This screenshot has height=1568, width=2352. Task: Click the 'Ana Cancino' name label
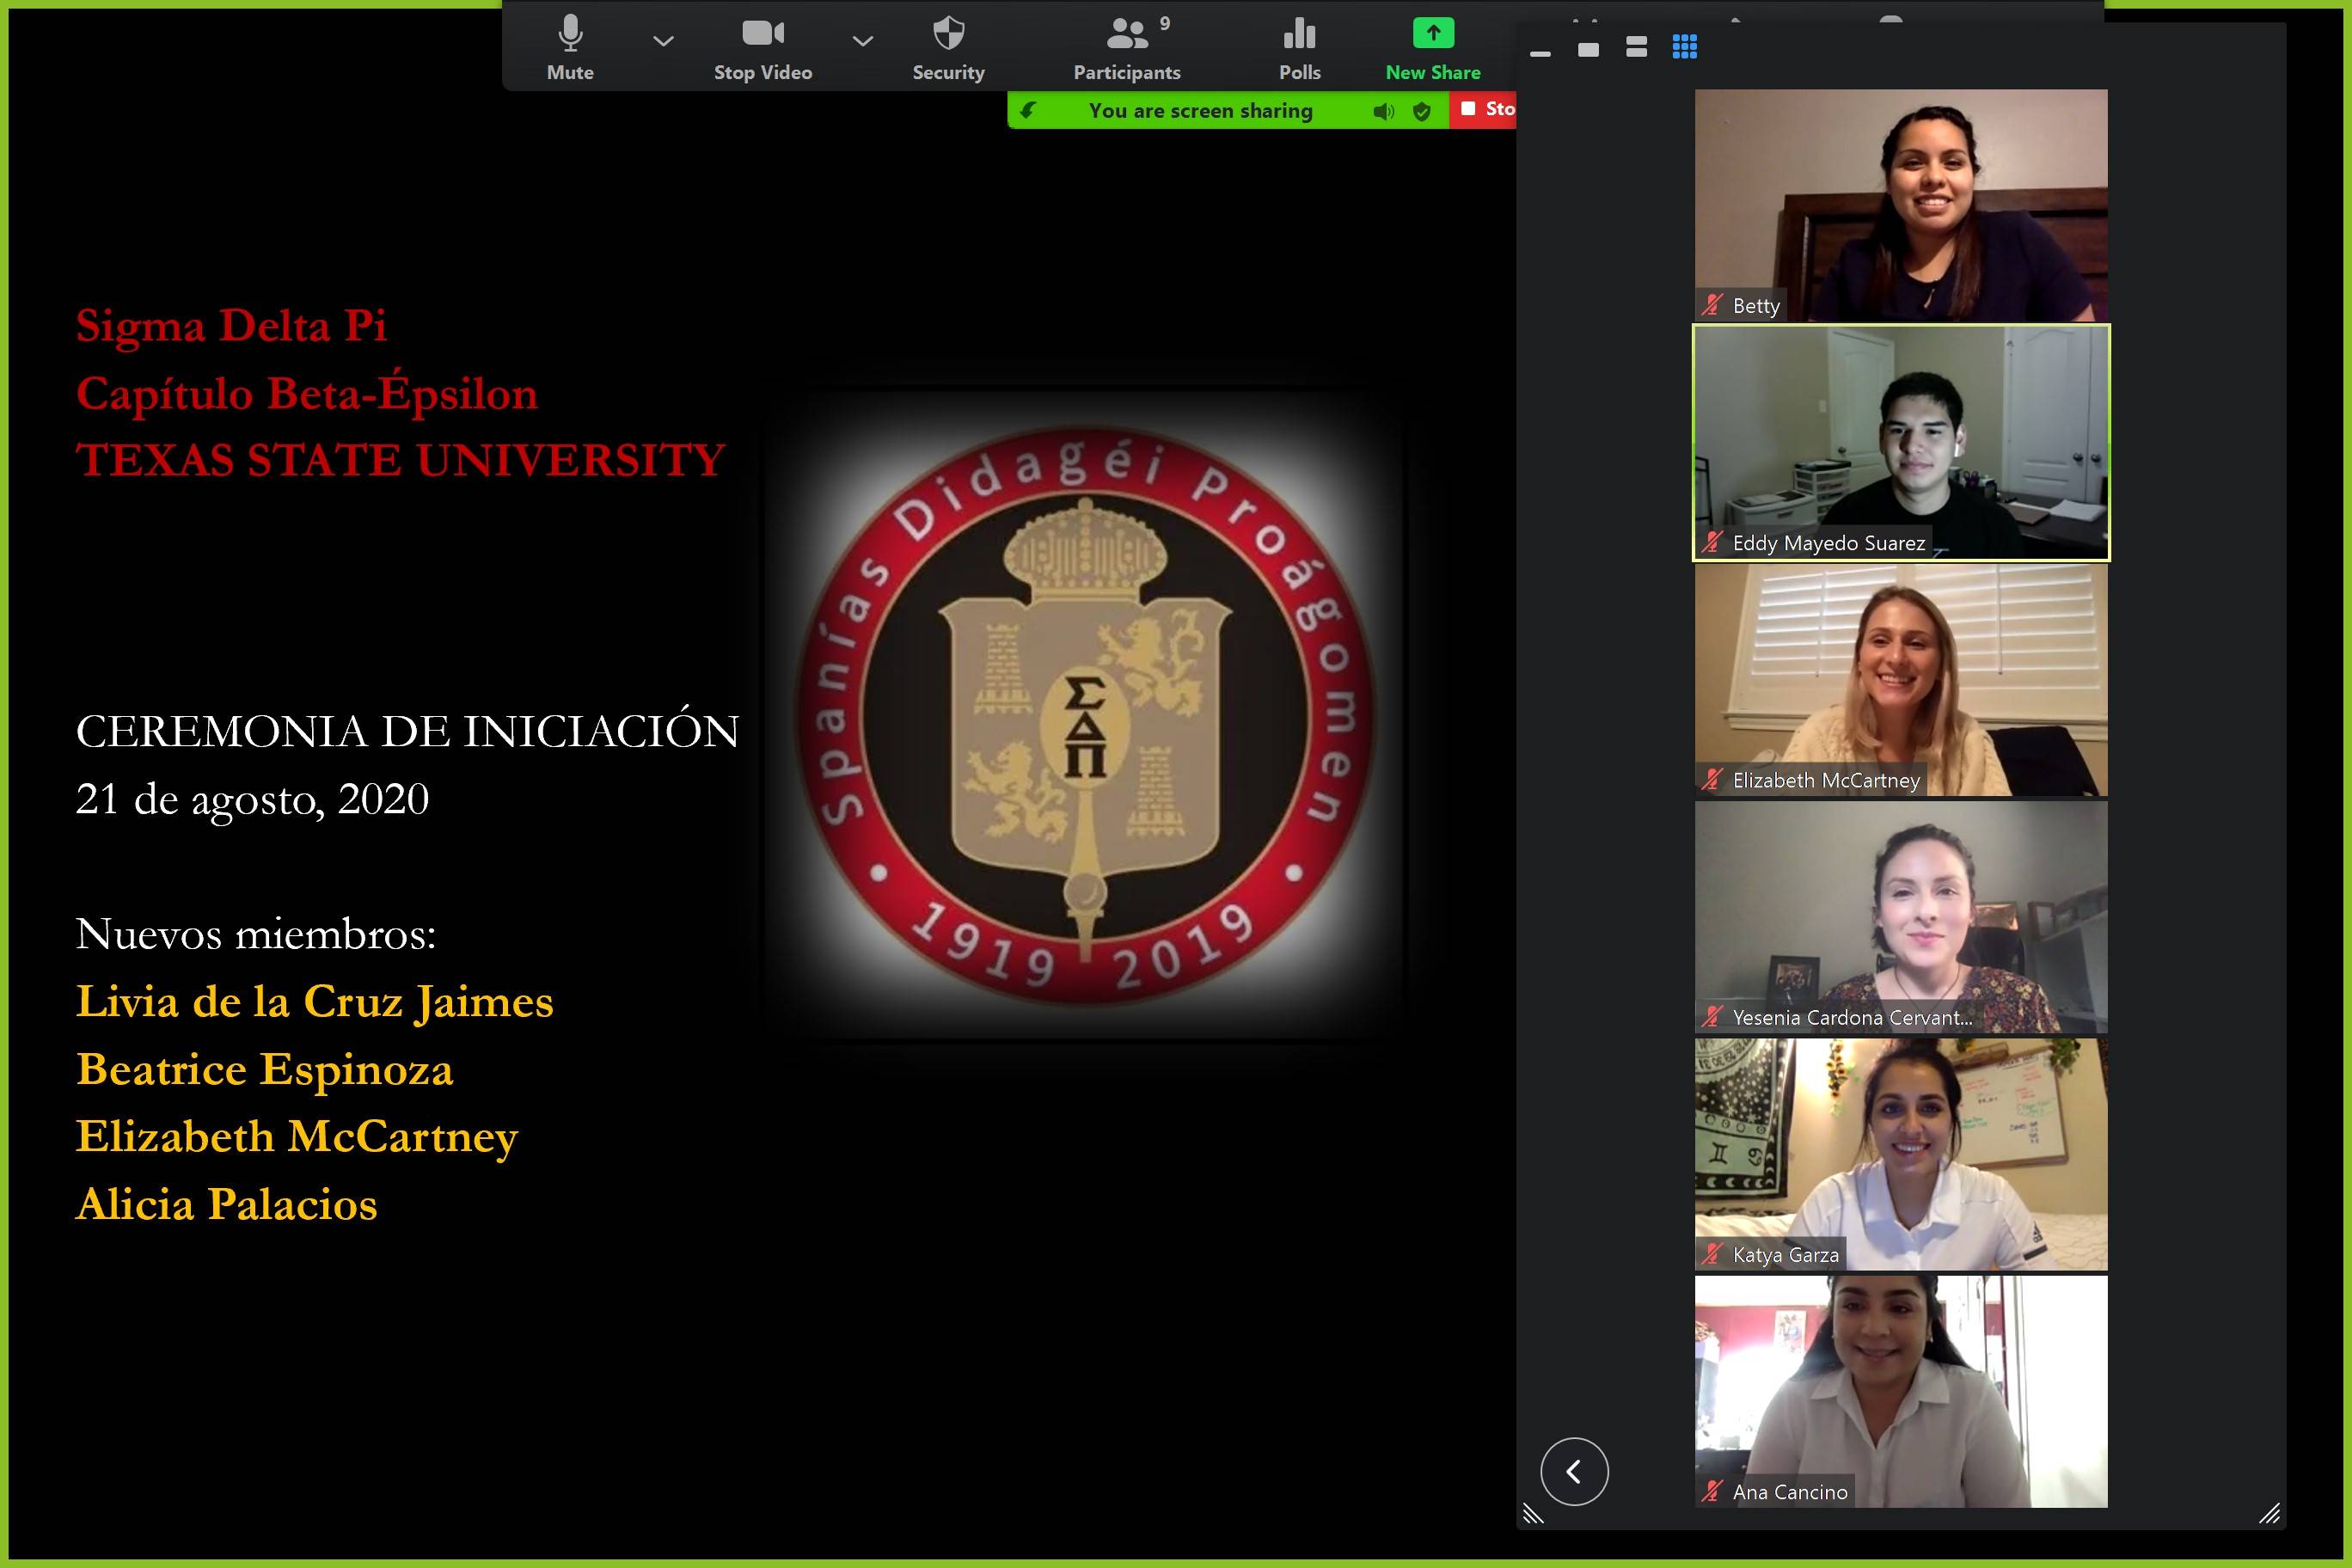(x=1790, y=1492)
